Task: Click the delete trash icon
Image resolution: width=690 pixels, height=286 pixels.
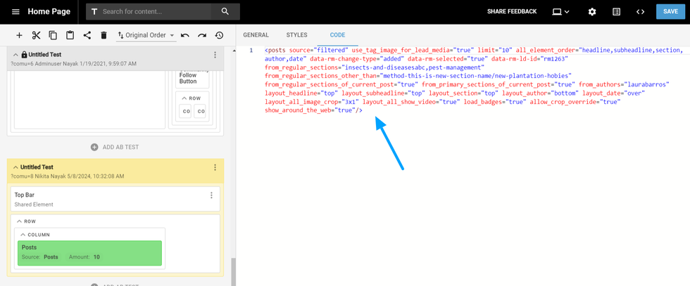Action: tap(103, 35)
